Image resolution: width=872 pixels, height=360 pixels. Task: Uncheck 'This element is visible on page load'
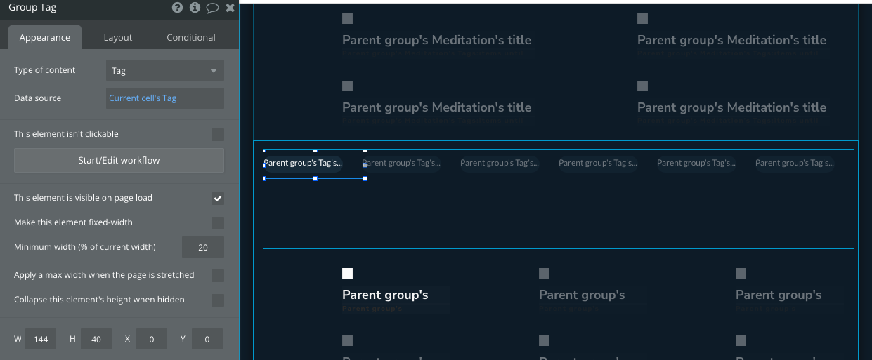pyautogui.click(x=218, y=198)
